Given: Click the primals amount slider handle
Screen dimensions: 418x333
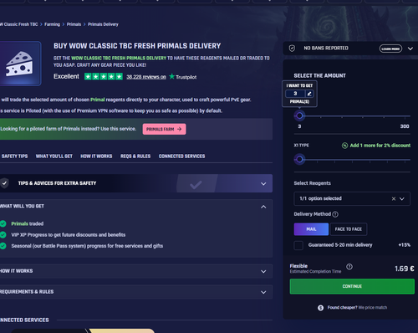Looking at the screenshot, I should point(299,115).
